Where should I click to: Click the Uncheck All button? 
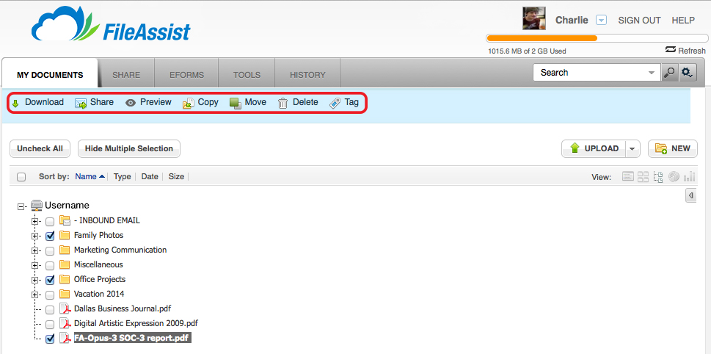pyautogui.click(x=40, y=149)
